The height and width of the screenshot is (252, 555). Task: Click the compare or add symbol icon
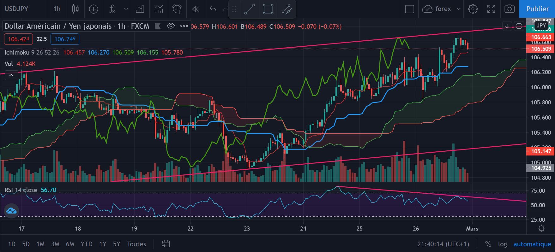[x=94, y=9]
